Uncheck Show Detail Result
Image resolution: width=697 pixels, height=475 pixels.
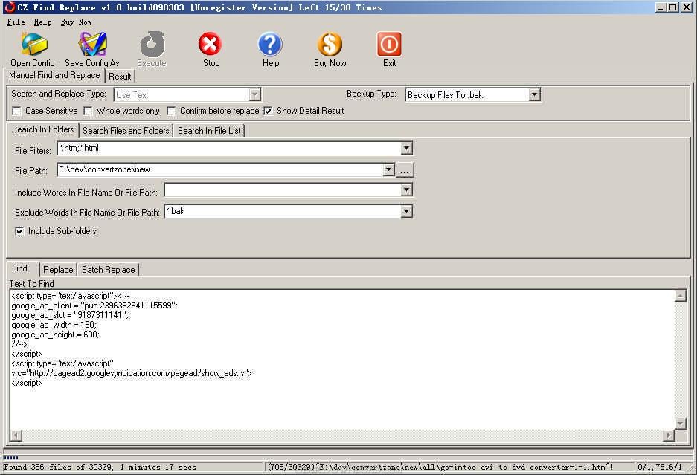click(268, 111)
